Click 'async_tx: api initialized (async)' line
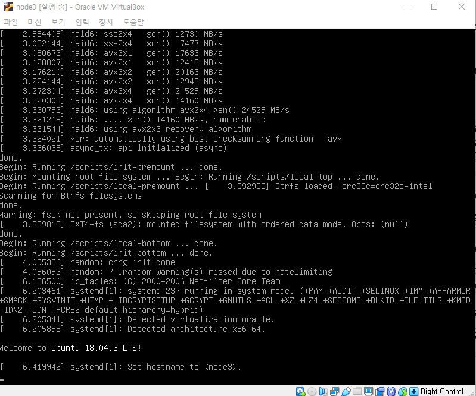Viewport: 476px width, 396px height. (114, 148)
